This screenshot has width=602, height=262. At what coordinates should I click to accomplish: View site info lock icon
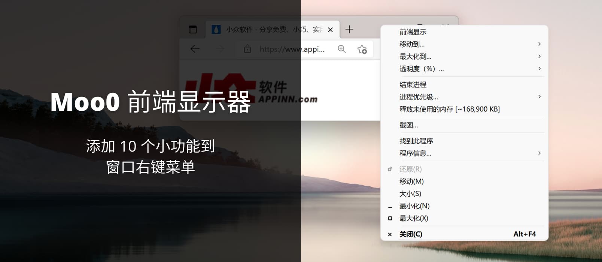pyautogui.click(x=247, y=49)
